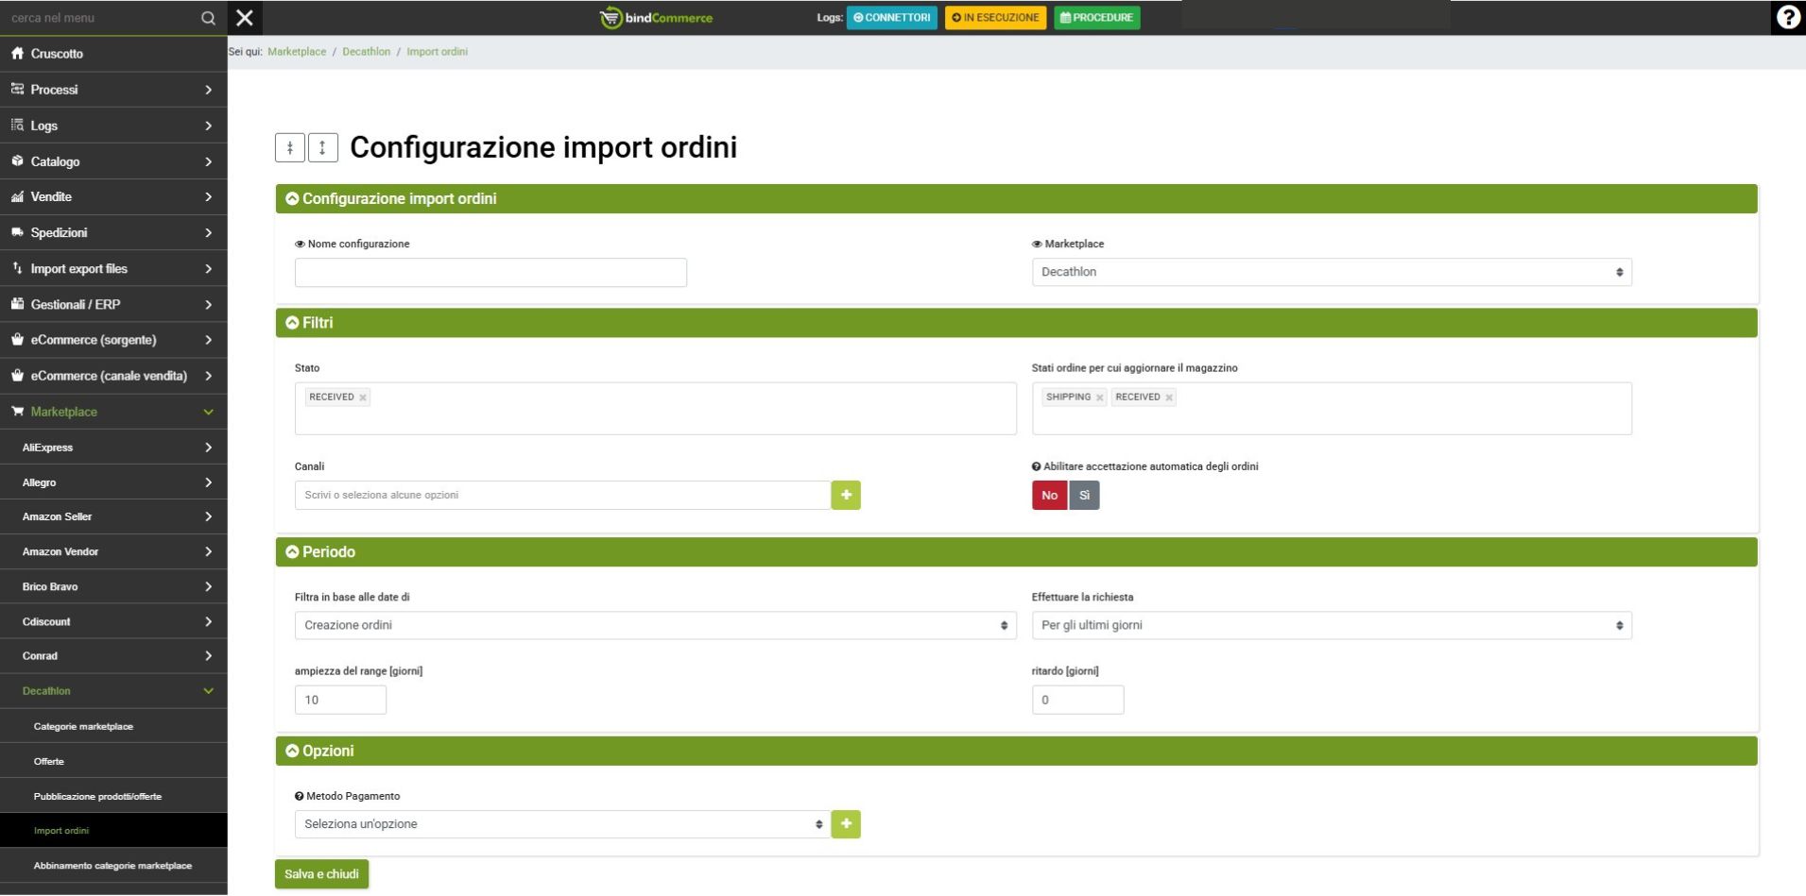The image size is (1806, 896).
Task: Collapse the Filtri section header
Action: pos(317,323)
